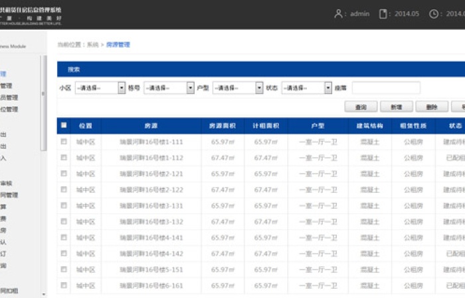Click the 租赁性质 column header
This screenshot has height=298, width=465.
coord(413,126)
